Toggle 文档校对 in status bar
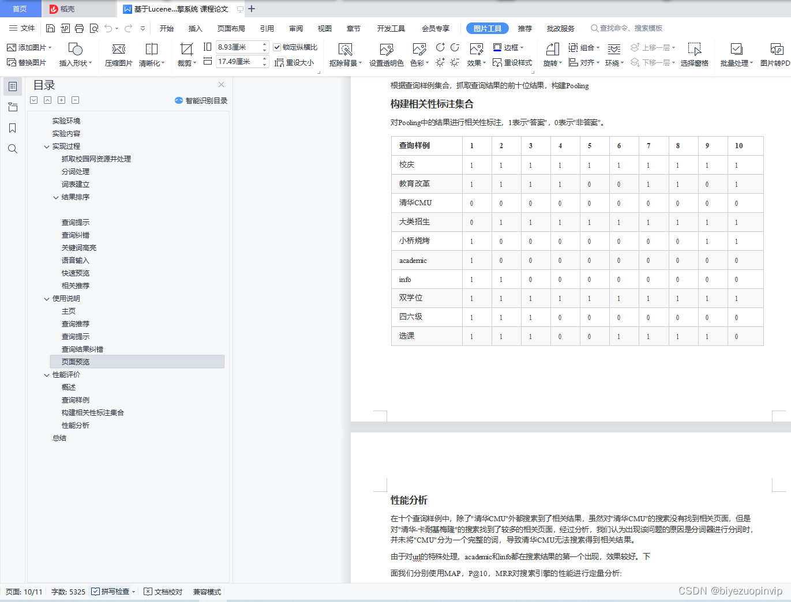Viewport: 791px width, 602px height. pos(163,592)
